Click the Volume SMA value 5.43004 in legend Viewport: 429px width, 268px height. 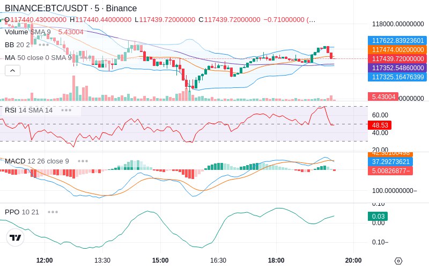[71, 32]
